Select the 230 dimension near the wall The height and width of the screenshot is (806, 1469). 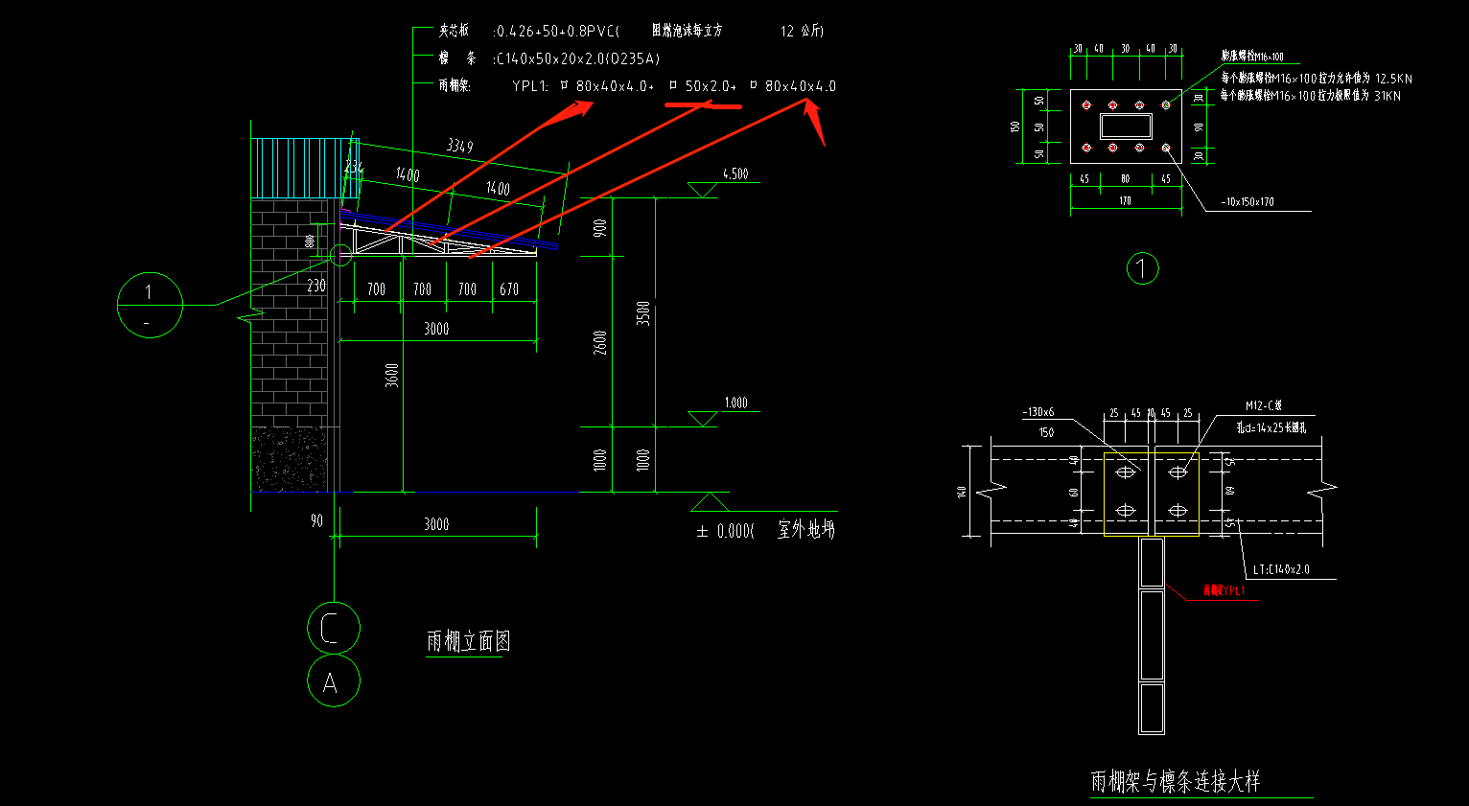316,286
